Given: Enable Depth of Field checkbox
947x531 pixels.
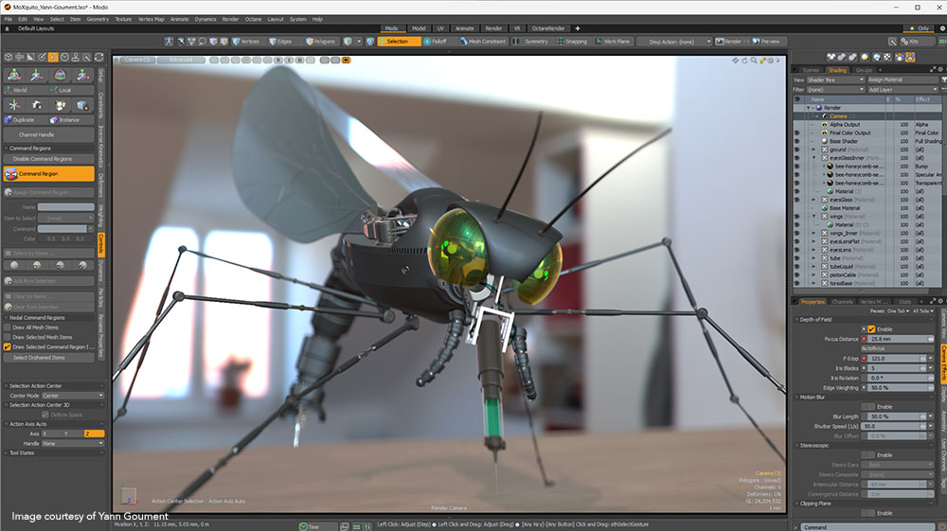Looking at the screenshot, I should (x=871, y=328).
